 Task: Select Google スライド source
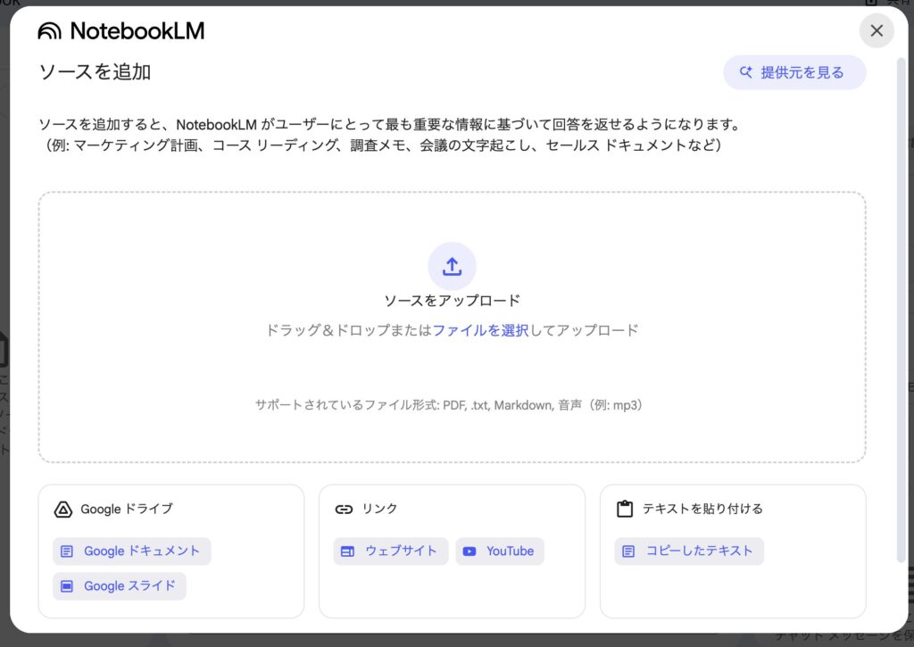[120, 585]
